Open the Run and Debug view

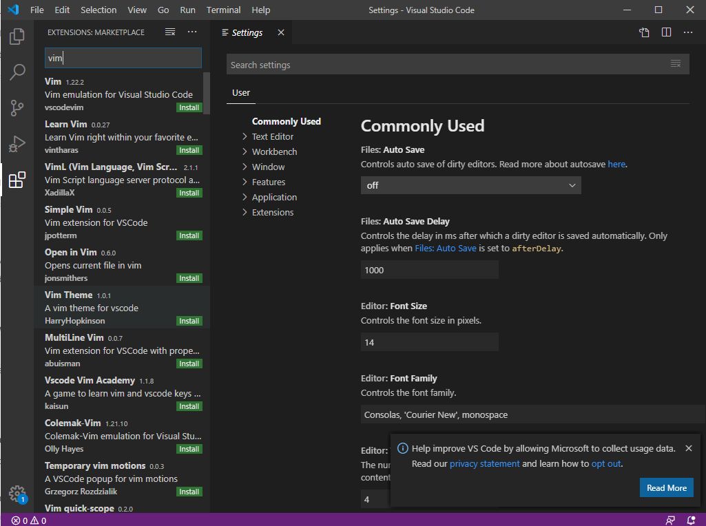point(17,144)
